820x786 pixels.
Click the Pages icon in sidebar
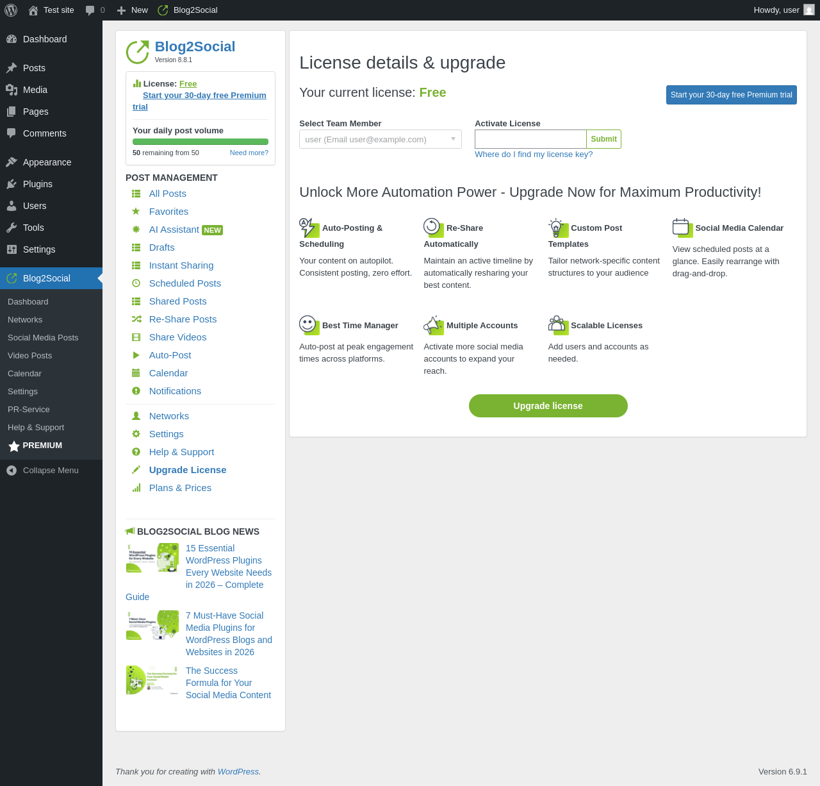pos(12,112)
